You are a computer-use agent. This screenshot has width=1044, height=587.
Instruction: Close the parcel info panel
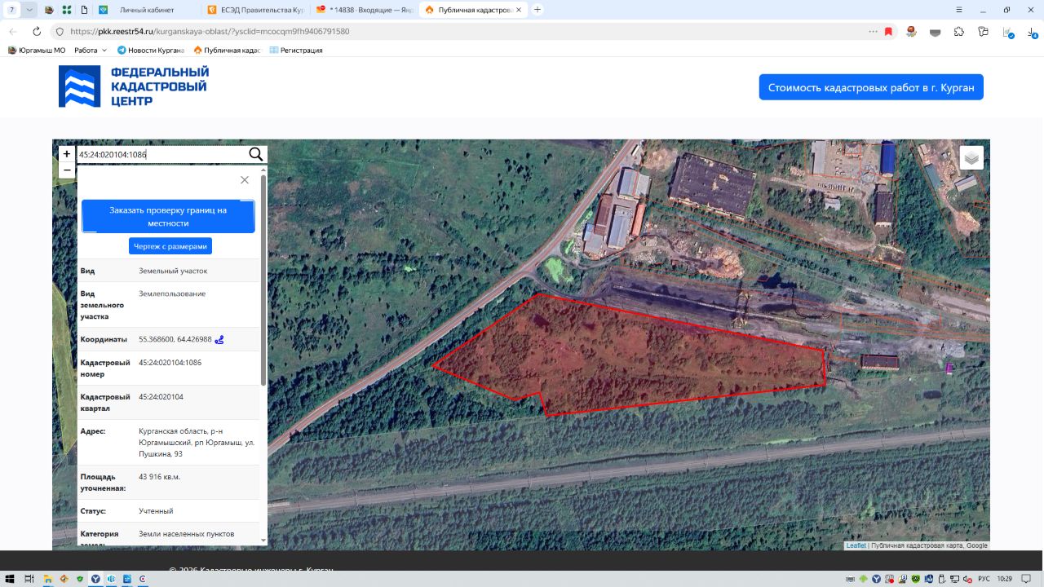click(245, 180)
